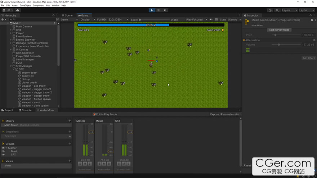
Task: Click the Step frame button
Action: pos(165,10)
